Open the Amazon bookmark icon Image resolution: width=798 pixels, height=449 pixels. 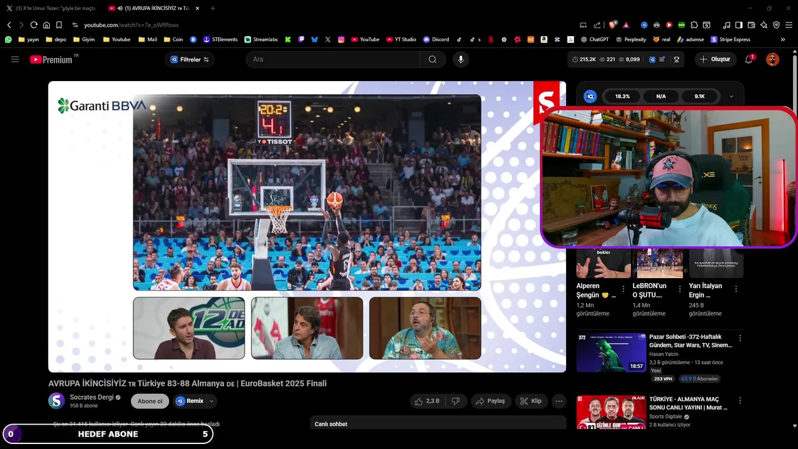pos(544,39)
